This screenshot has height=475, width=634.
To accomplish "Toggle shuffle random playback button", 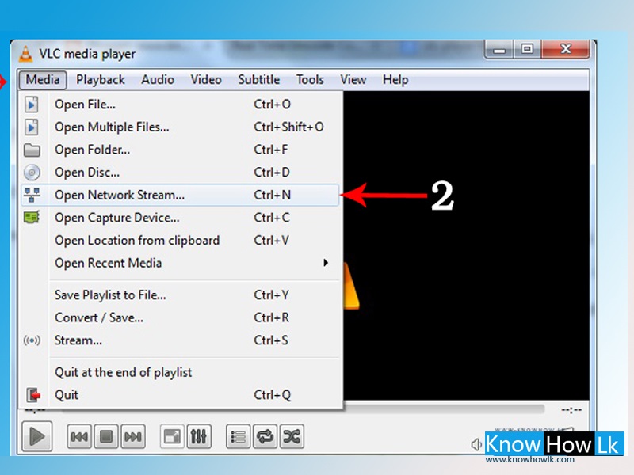I will [x=292, y=436].
